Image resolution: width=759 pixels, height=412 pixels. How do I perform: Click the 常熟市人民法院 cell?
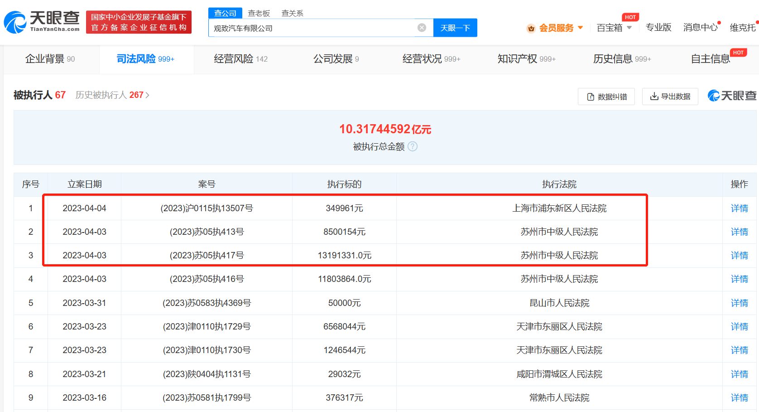pyautogui.click(x=559, y=397)
